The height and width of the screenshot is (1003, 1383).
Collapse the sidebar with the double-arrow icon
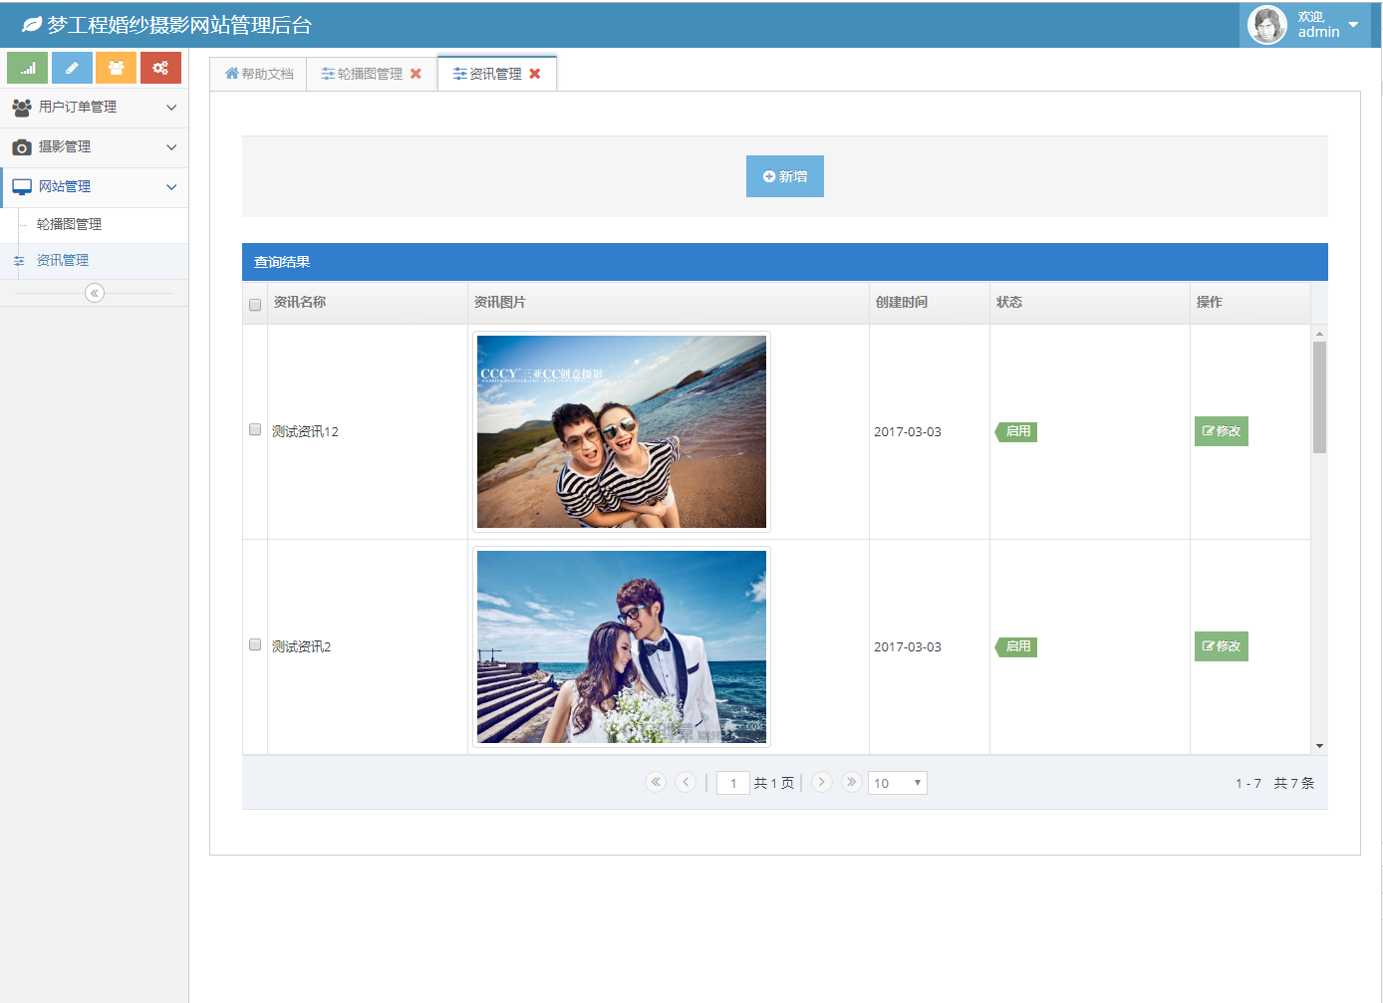coord(95,293)
